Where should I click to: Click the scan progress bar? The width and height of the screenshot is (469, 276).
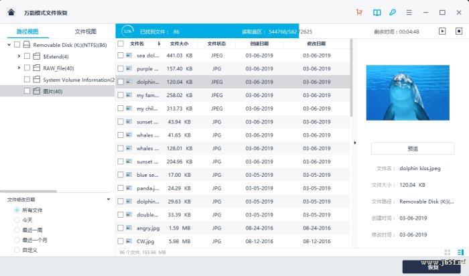click(x=207, y=31)
